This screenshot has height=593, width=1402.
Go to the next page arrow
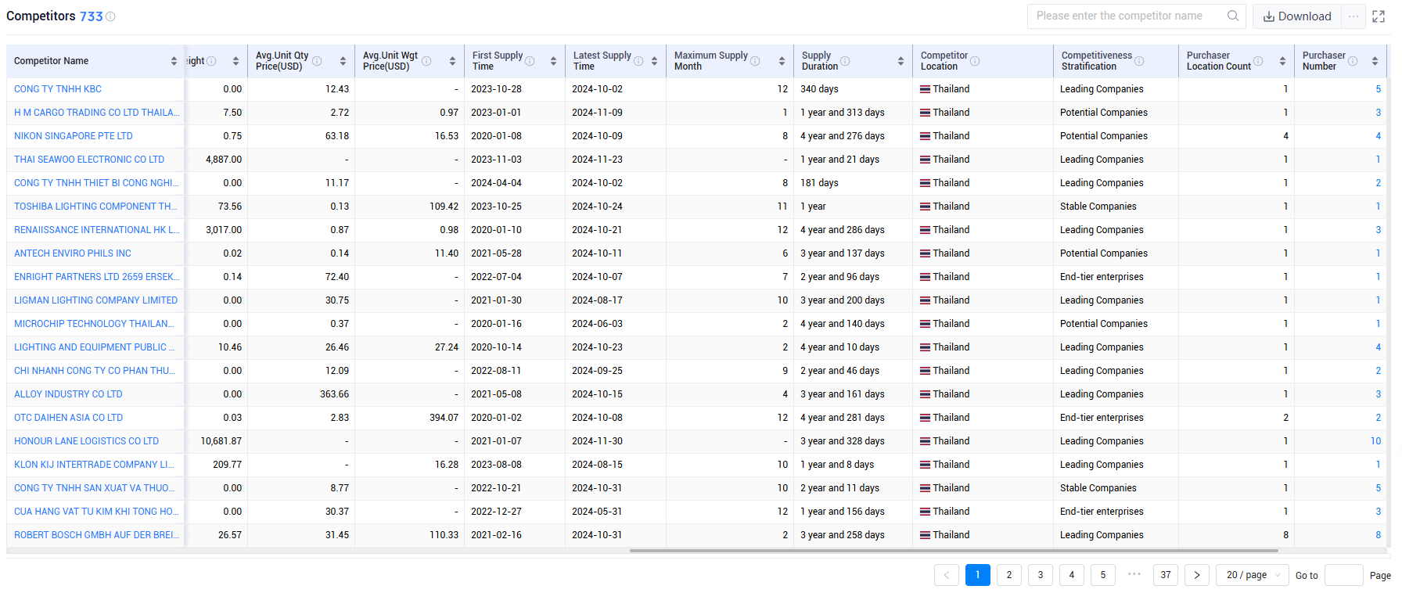click(x=1197, y=575)
